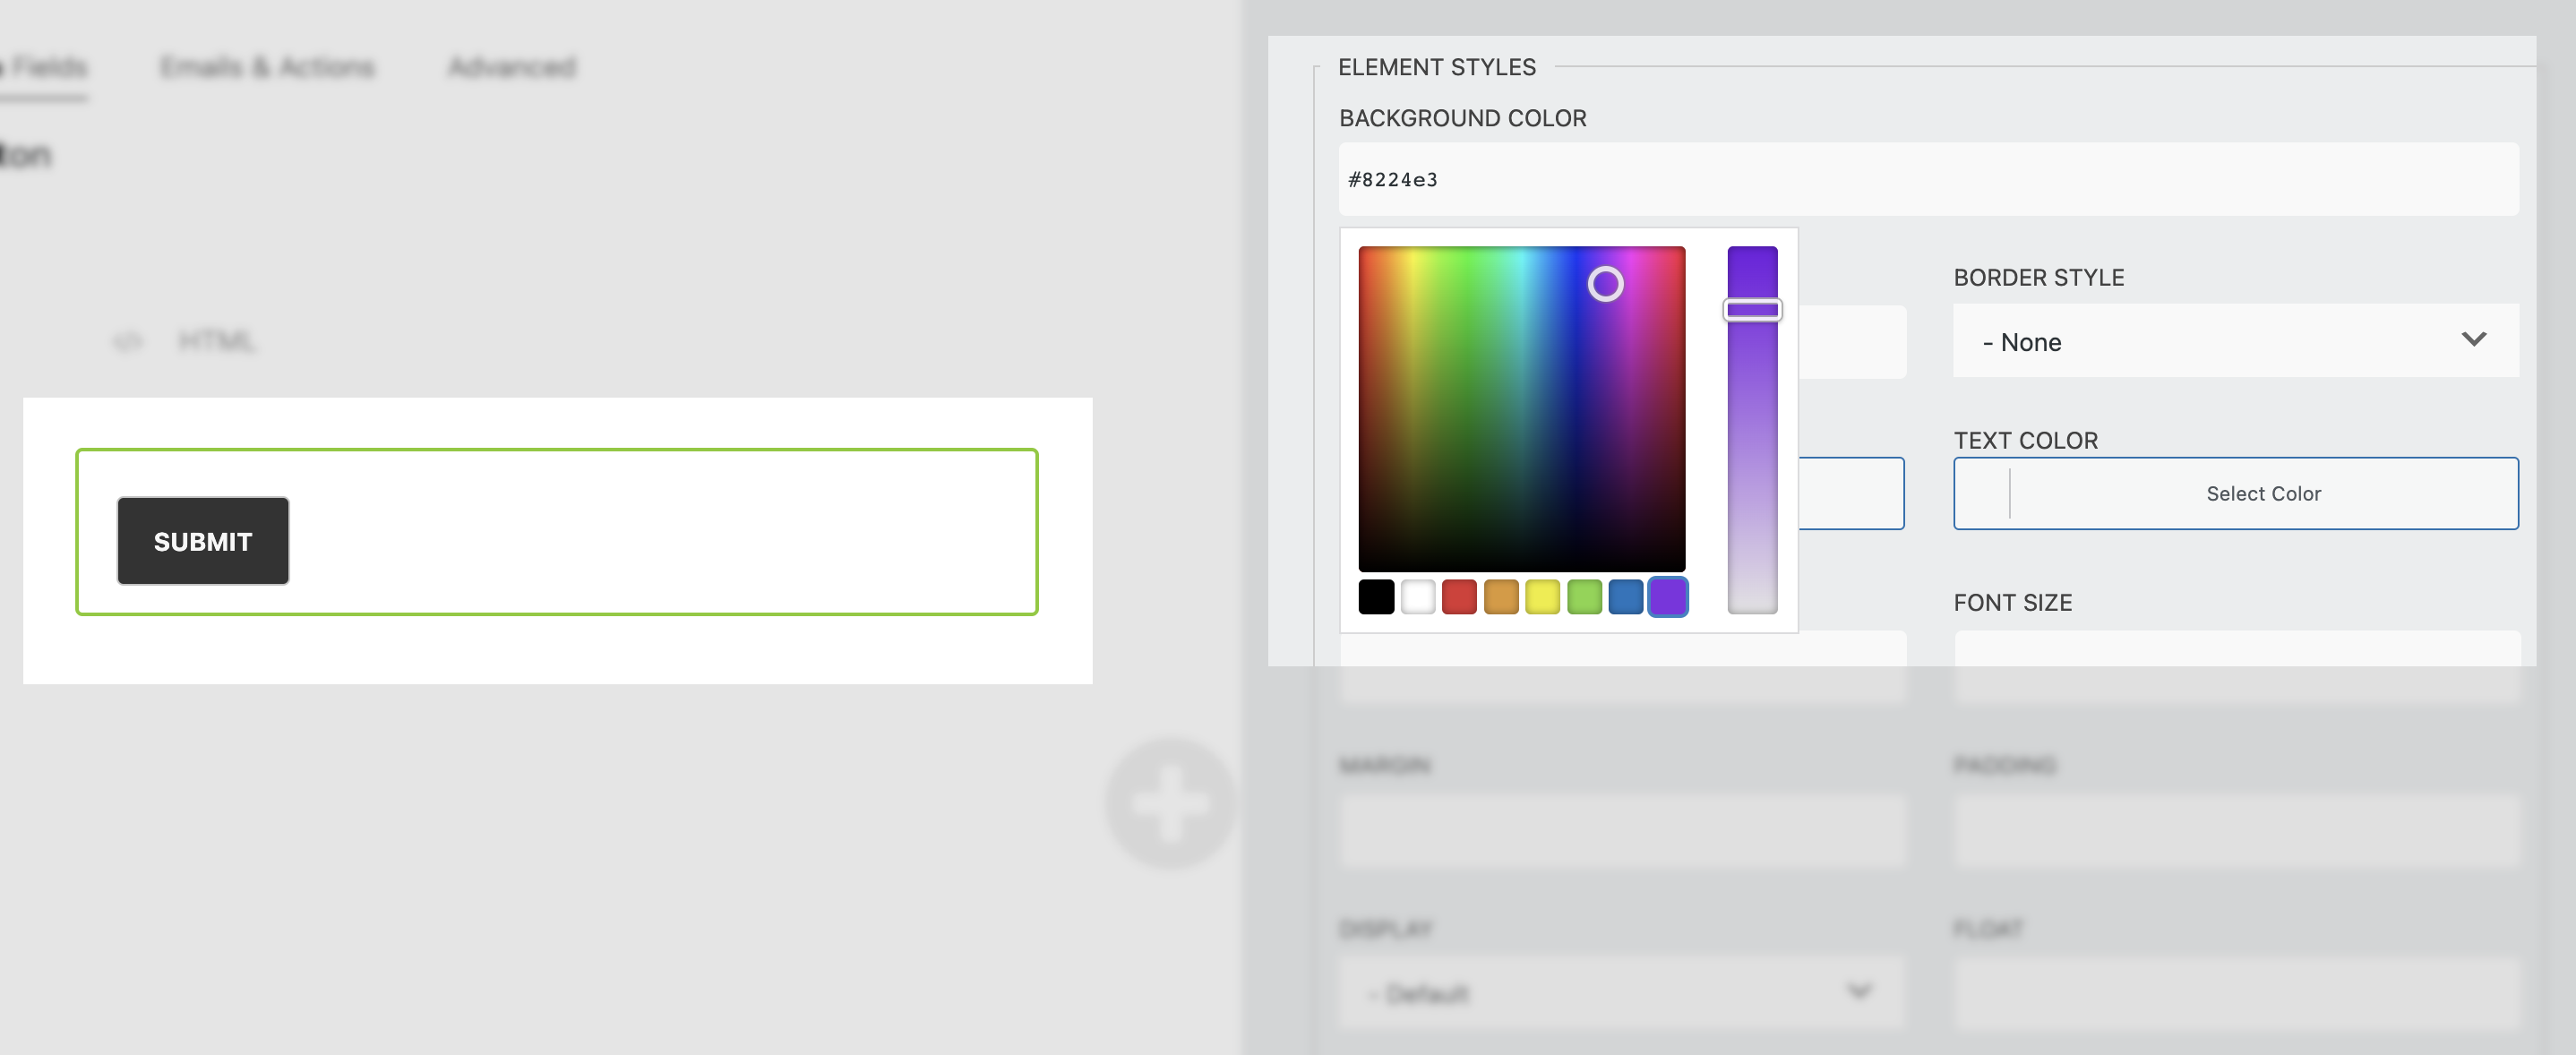Pick the orange color swatch
Viewport: 2576px width, 1055px height.
[x=1500, y=597]
